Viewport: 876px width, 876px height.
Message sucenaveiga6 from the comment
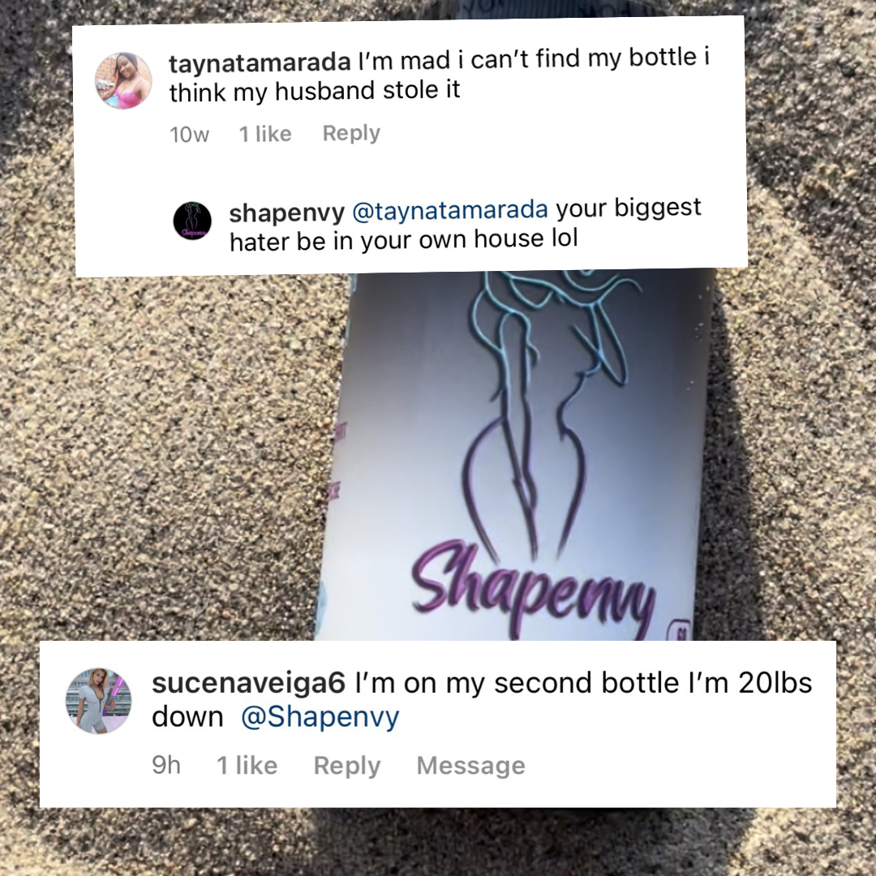pyautogui.click(x=471, y=766)
